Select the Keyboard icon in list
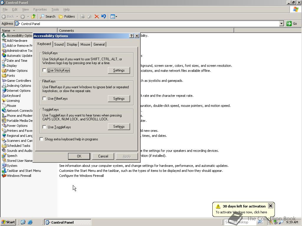The height and width of the screenshot is (226, 302). [4, 96]
